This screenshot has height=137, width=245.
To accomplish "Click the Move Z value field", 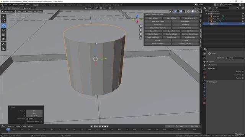I will (x=34, y=116).
